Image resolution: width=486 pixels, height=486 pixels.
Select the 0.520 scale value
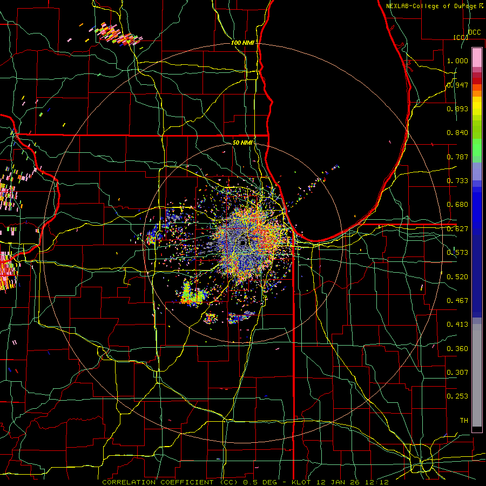click(x=457, y=277)
